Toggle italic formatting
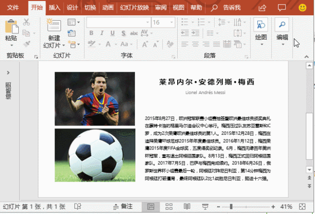315x214 pixels. tap(102, 33)
